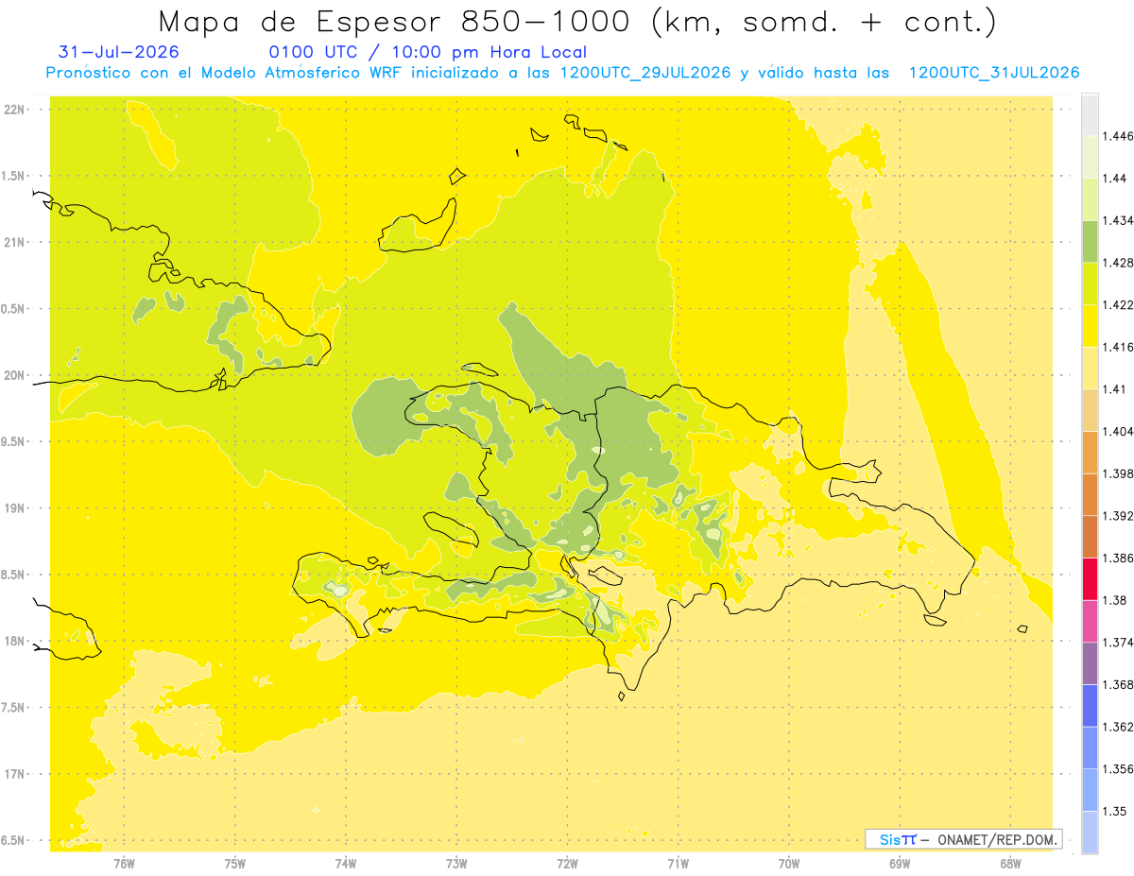Click the longitude label "69W"

900,863
